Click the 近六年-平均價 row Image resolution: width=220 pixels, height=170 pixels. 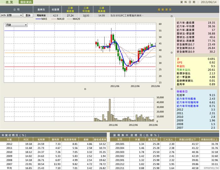(x=196, y=26)
